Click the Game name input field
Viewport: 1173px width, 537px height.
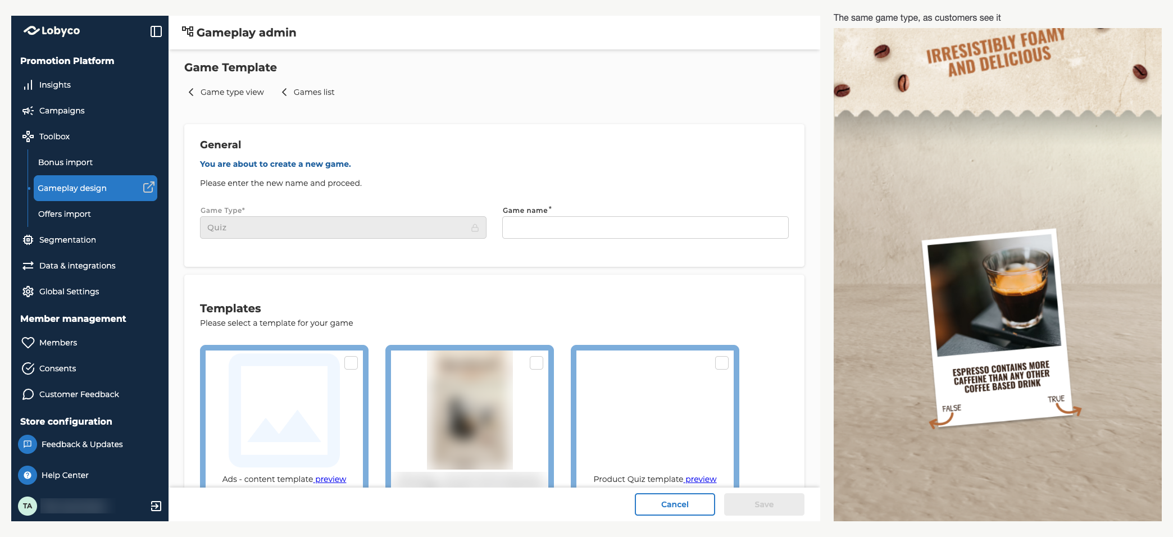tap(645, 227)
